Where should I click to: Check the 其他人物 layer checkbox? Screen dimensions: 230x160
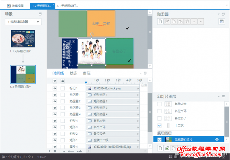tap(160, 104)
